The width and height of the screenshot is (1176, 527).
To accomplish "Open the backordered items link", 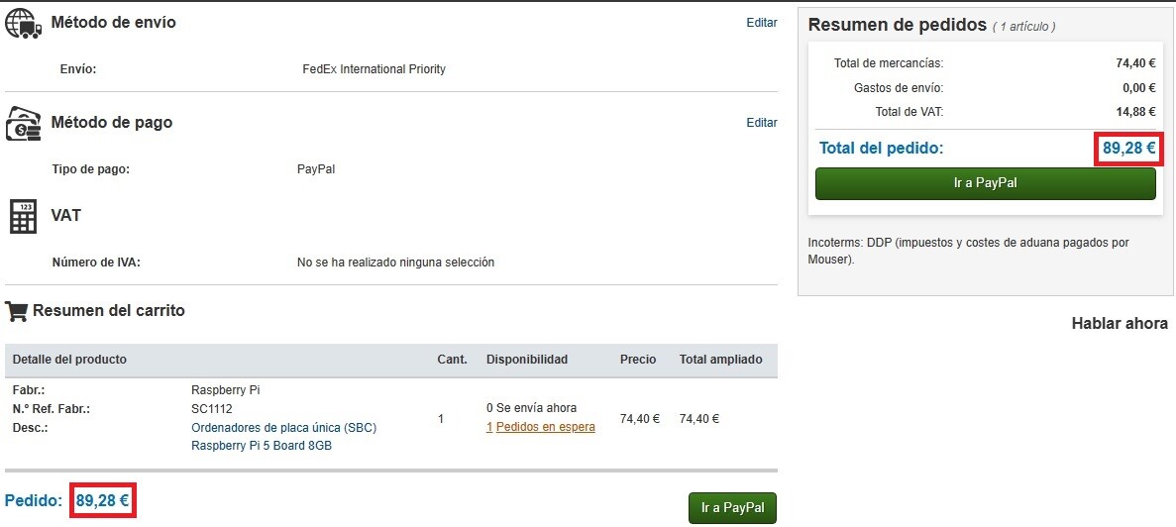I will (x=541, y=427).
